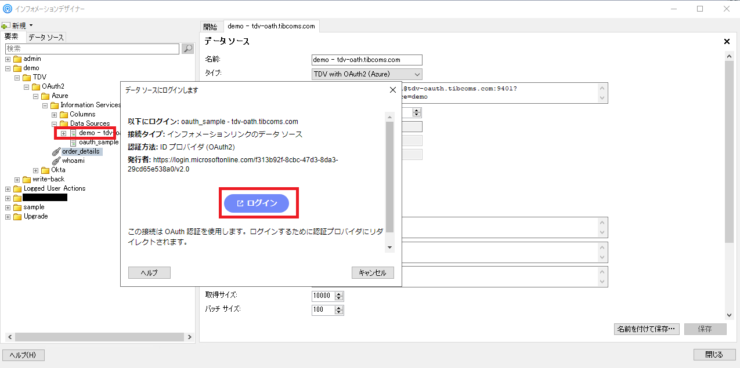The image size is (740, 368).
Task: Click the Azure folder icon
Action: (45, 96)
